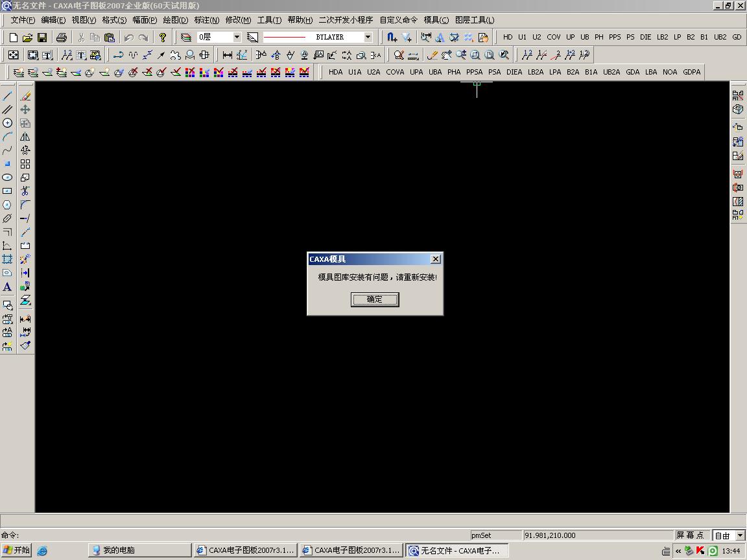This screenshot has height=560, width=747.
Task: Click the paintbrush format painter icon
Action: tap(25, 345)
